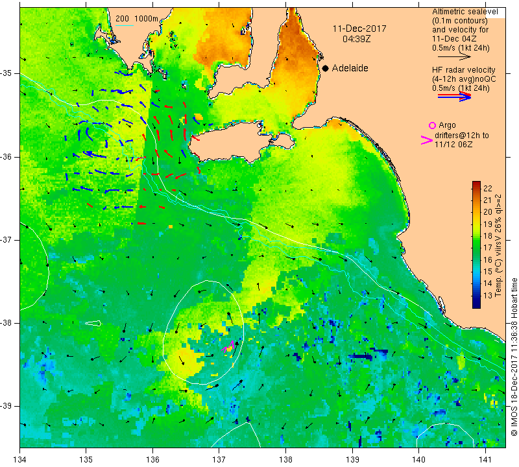Click the '140' longitude axis label

(x=418, y=460)
